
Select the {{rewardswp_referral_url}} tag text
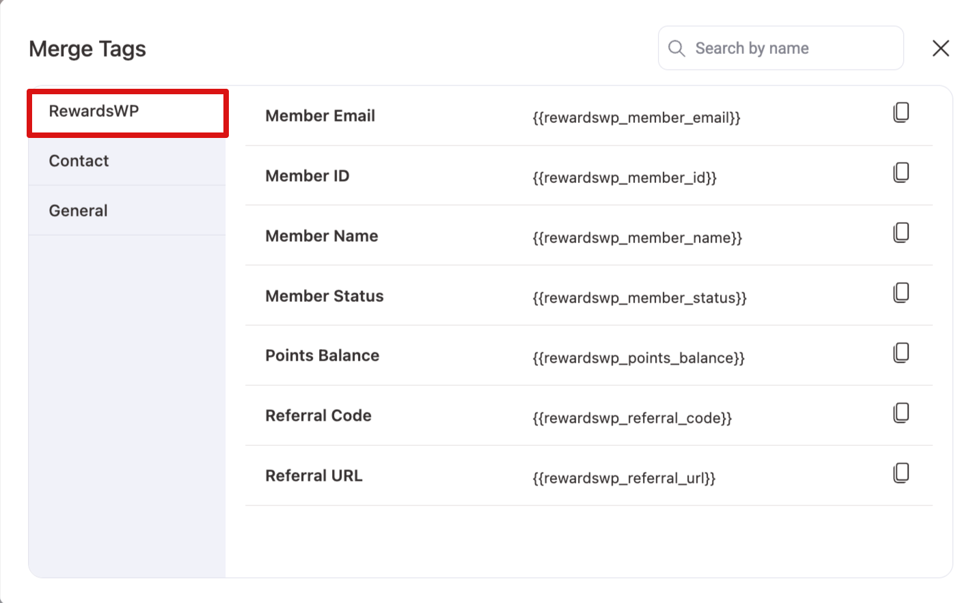[x=622, y=478]
